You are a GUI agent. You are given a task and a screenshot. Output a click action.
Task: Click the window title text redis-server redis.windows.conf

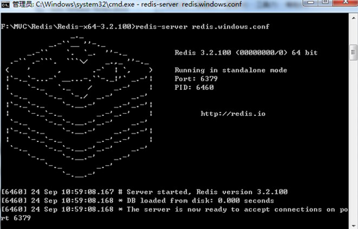point(191,4)
